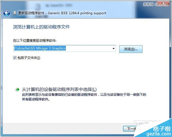Screen dimensions: 172x137
Task: Click the 下一步 button to proceed
Action: point(131,129)
